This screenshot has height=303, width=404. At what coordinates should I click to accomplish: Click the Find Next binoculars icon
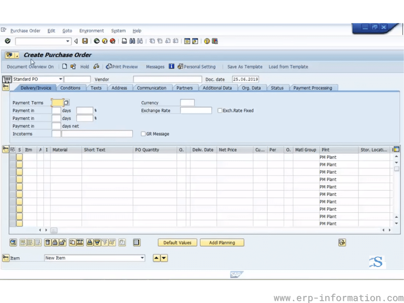point(140,41)
